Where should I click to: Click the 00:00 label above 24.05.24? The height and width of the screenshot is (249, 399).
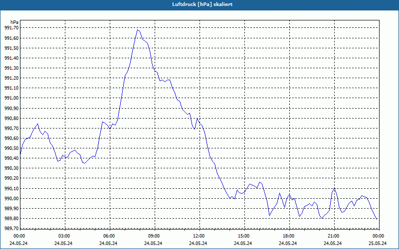click(x=19, y=236)
